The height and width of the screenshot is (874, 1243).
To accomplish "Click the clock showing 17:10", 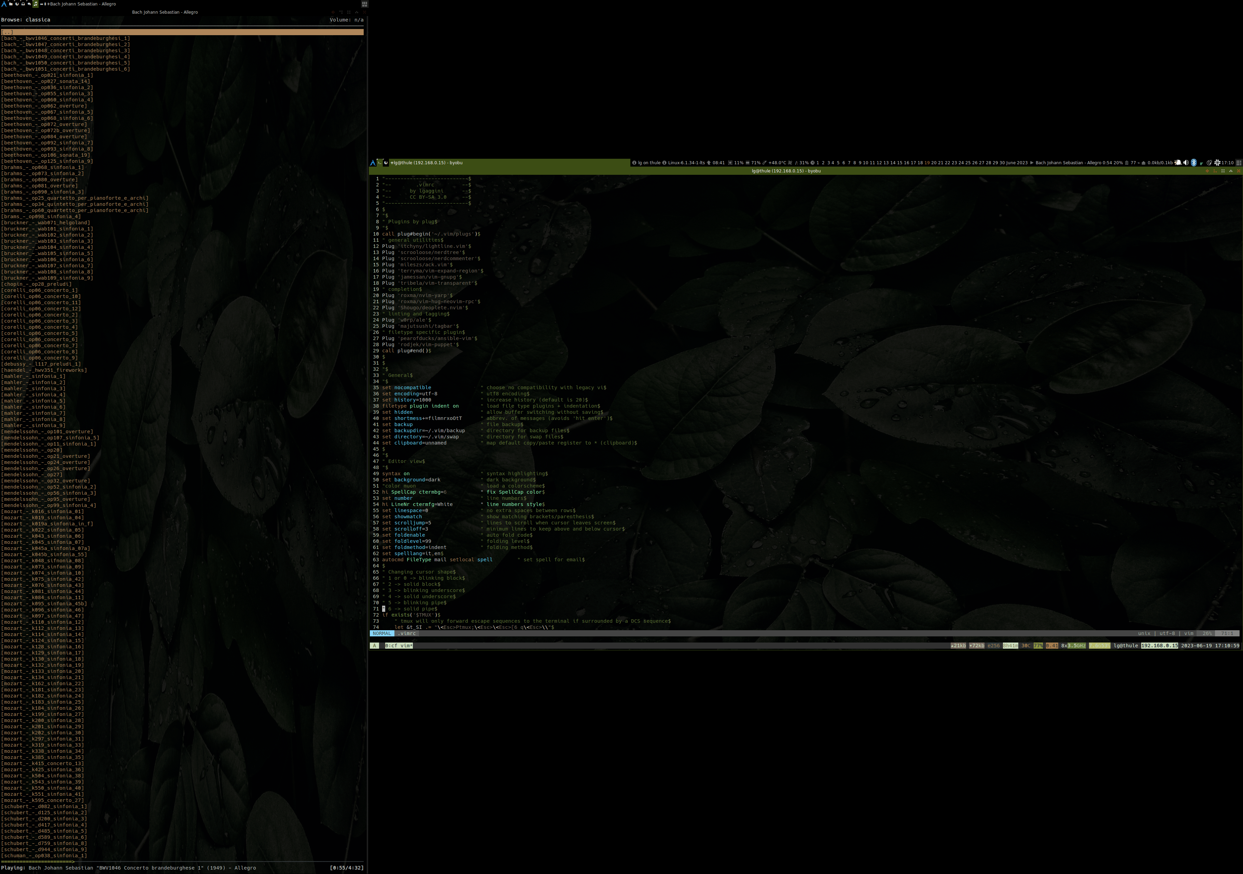I will point(1227,163).
